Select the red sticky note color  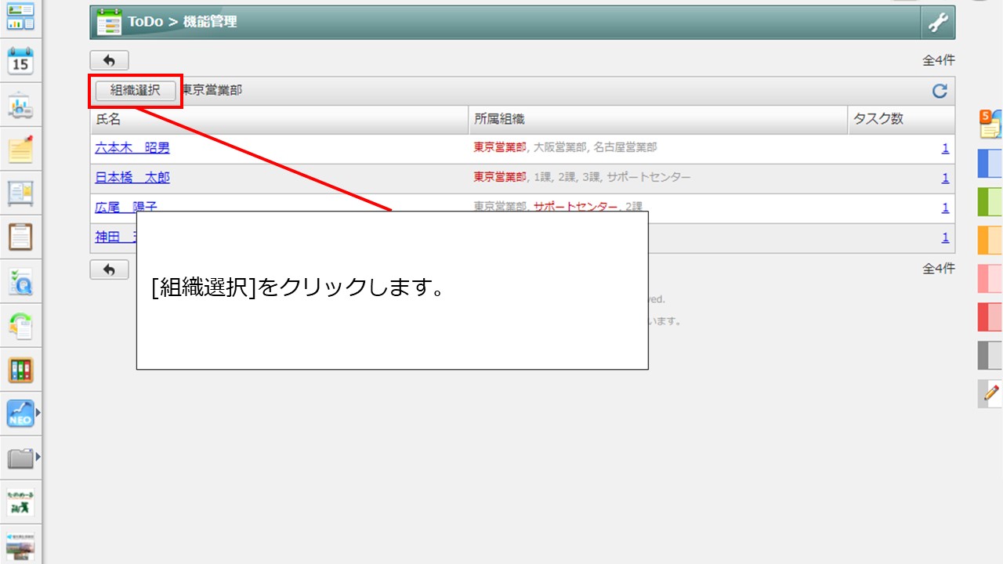(x=990, y=316)
